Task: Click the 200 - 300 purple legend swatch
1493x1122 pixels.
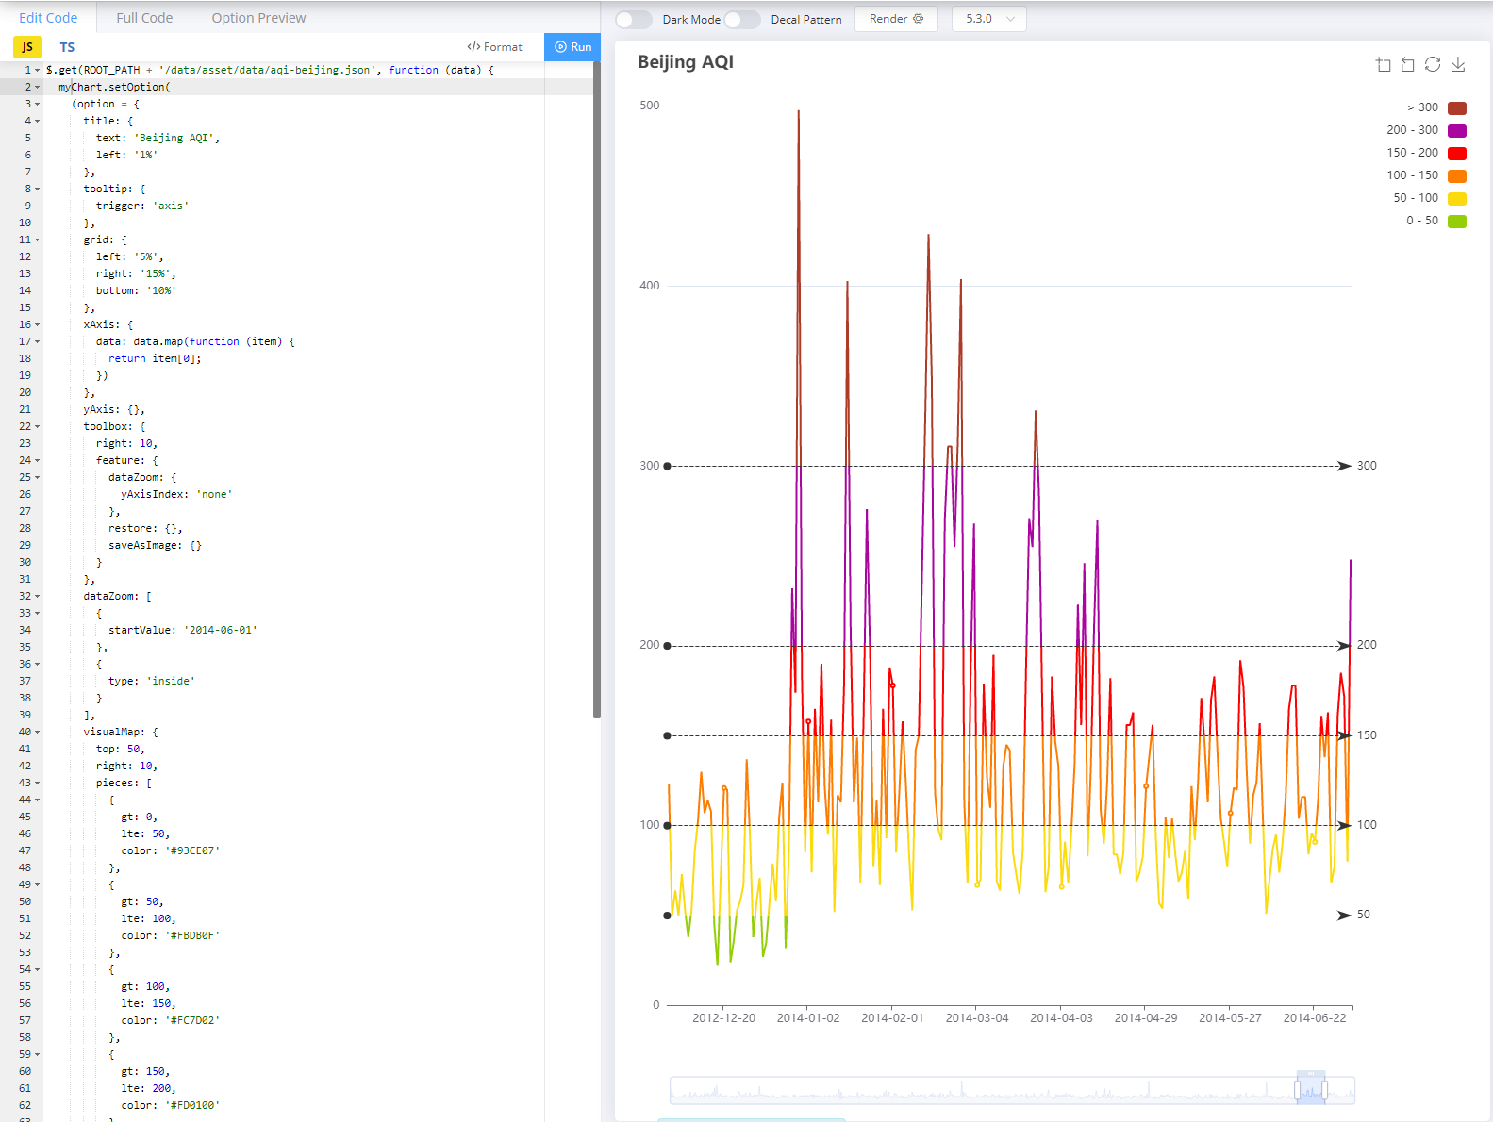Action: (x=1457, y=130)
